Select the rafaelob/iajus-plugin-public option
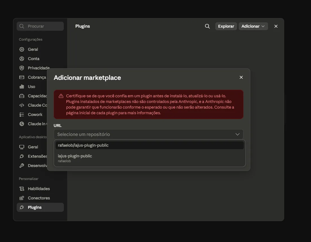 pyautogui.click(x=149, y=145)
